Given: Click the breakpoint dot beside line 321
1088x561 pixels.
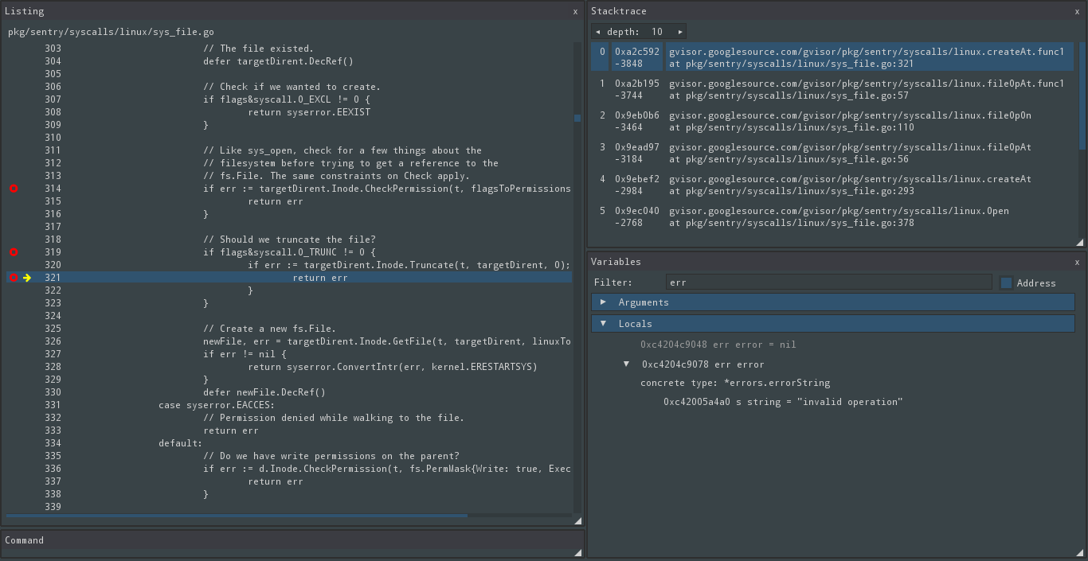Looking at the screenshot, I should 13,278.
